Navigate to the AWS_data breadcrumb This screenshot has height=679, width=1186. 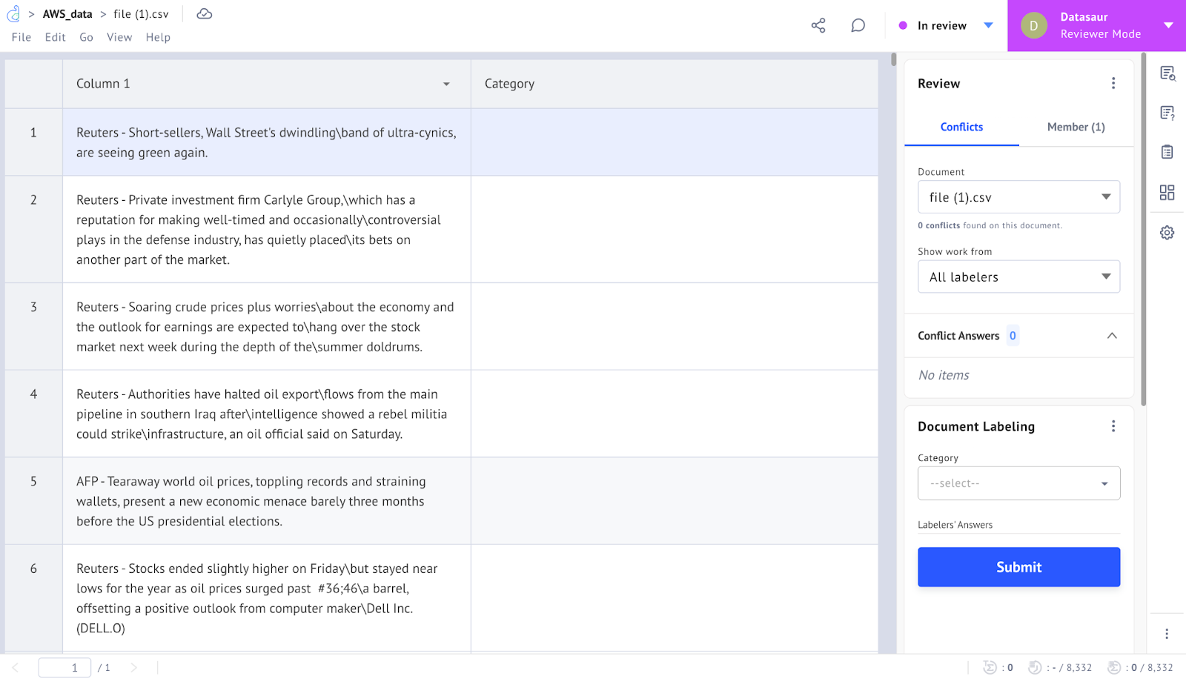point(67,13)
